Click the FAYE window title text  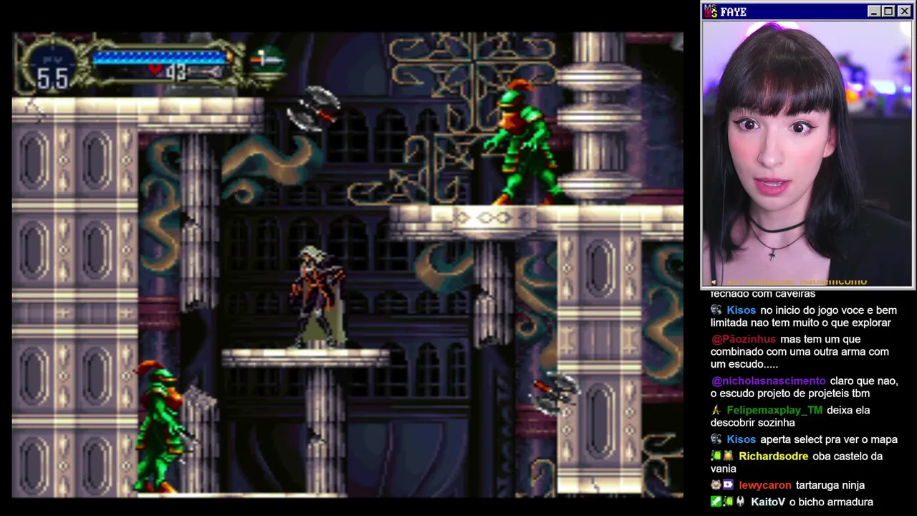[734, 11]
